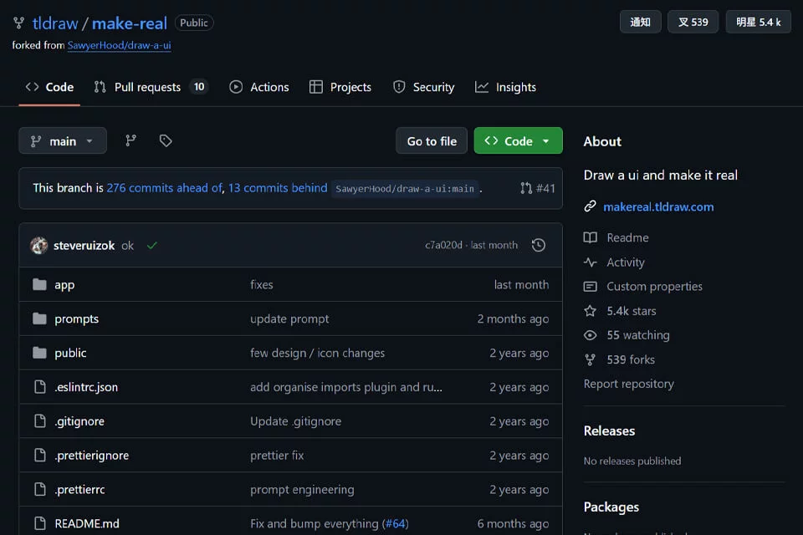The width and height of the screenshot is (803, 535).
Task: Click steveruizok's avatar image
Action: click(39, 245)
